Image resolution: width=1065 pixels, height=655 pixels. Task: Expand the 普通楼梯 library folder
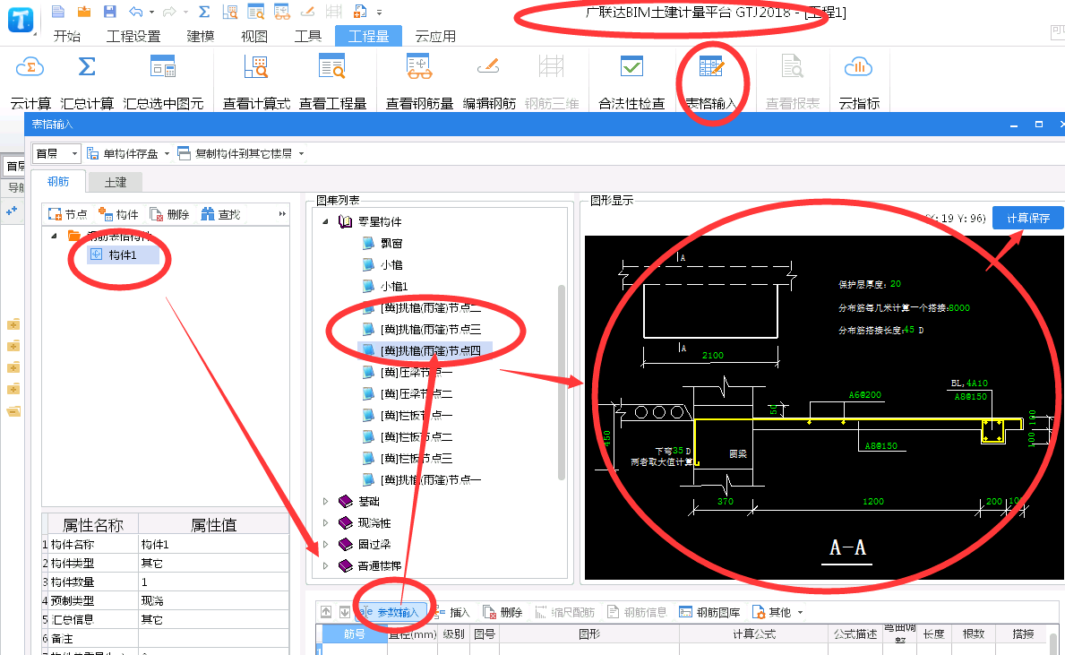pyautogui.click(x=325, y=566)
